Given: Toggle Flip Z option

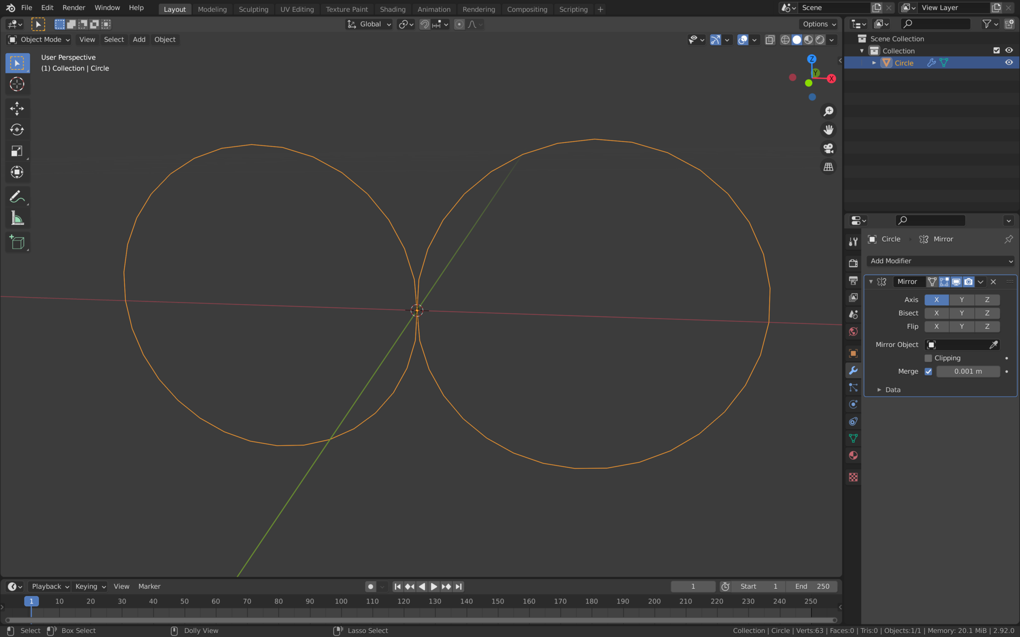Looking at the screenshot, I should (987, 326).
